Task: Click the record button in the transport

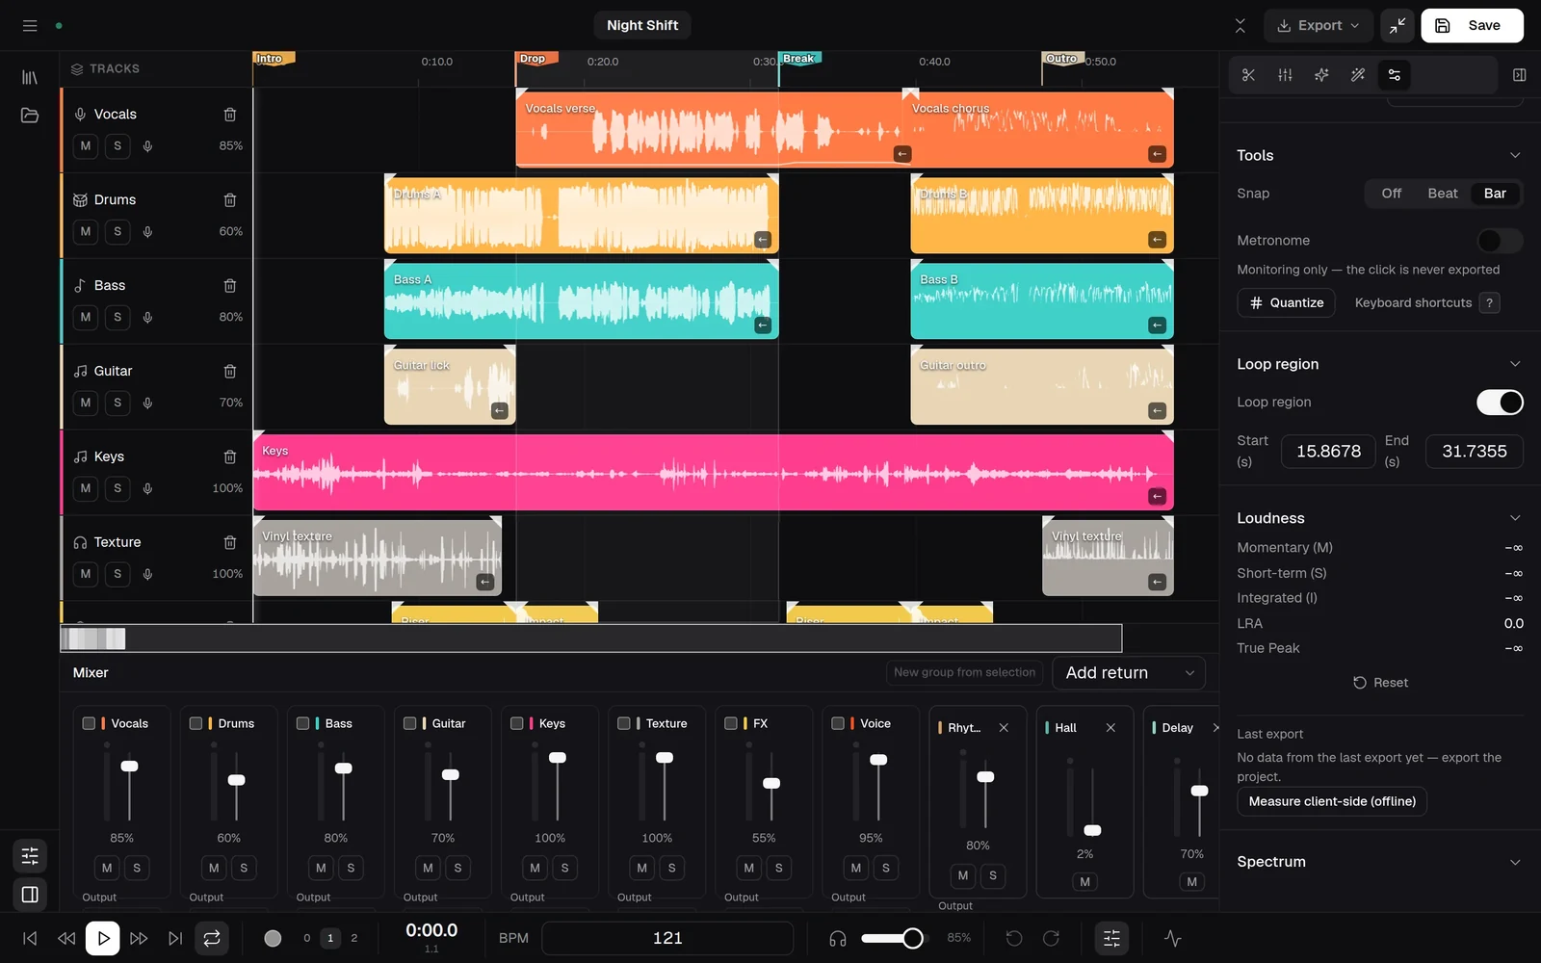Action: coord(274,938)
